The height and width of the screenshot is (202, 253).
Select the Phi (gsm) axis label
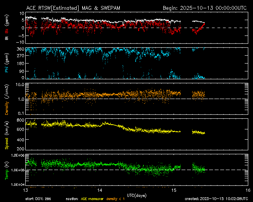(6, 63)
